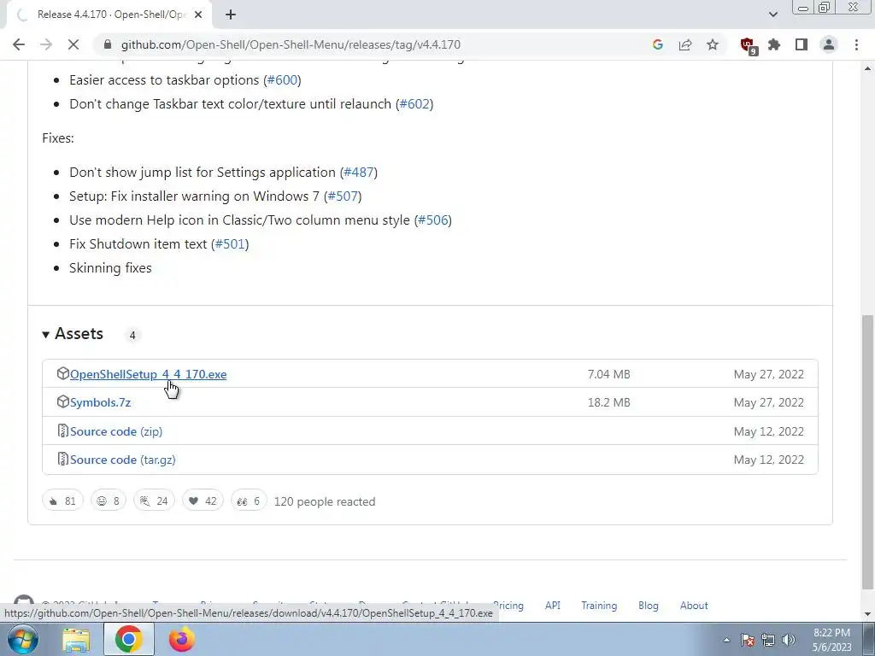Download OpenShellSetup_4_4_170.exe

[149, 374]
